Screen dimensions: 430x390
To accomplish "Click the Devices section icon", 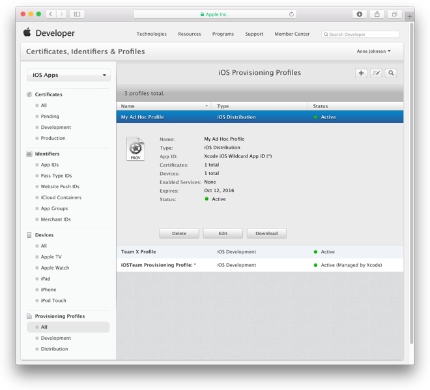I will coord(29,235).
